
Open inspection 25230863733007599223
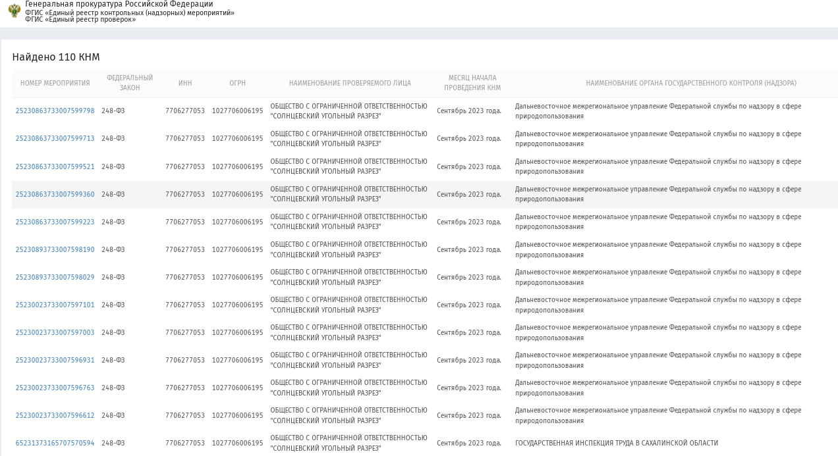coord(55,222)
